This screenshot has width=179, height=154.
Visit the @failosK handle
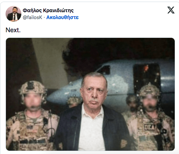33,17
